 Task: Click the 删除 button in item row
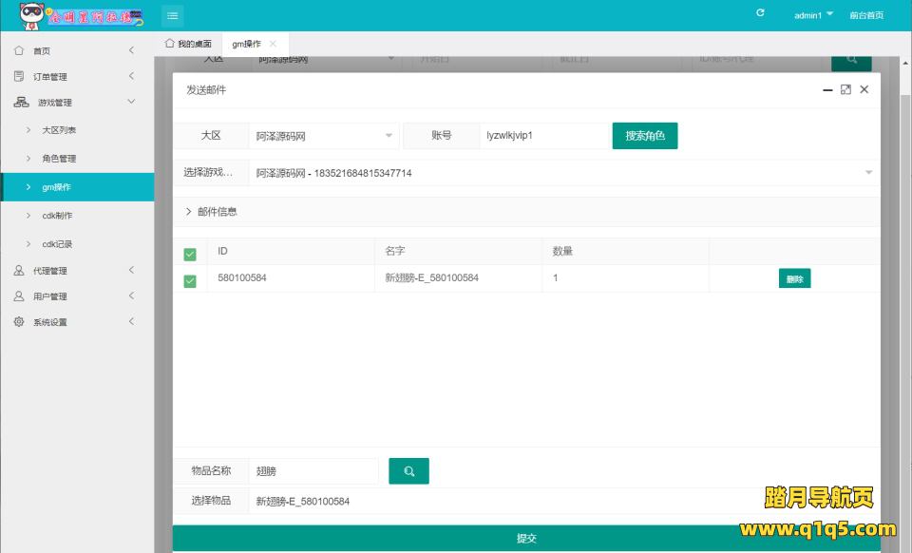click(794, 279)
